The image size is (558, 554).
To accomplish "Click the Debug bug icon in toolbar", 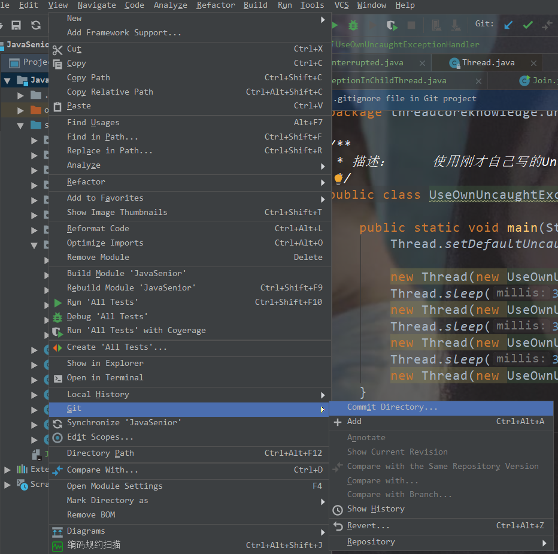I will pyautogui.click(x=353, y=25).
